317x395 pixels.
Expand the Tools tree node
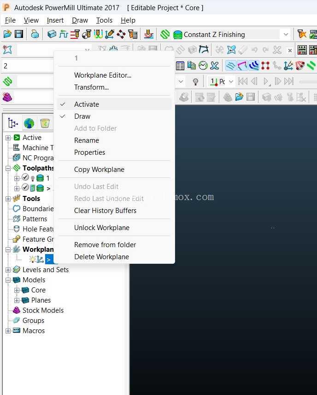point(8,199)
